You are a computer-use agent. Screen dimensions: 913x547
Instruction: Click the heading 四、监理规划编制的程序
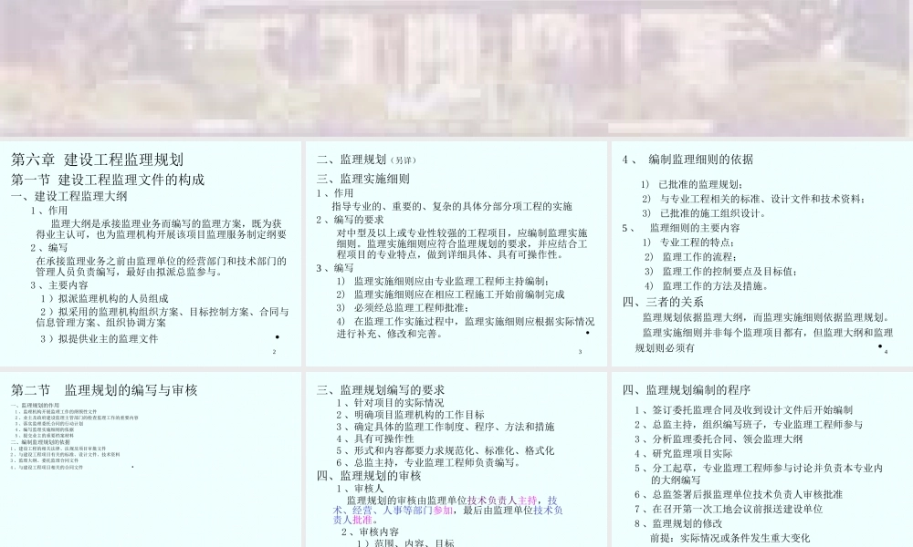tap(686, 390)
